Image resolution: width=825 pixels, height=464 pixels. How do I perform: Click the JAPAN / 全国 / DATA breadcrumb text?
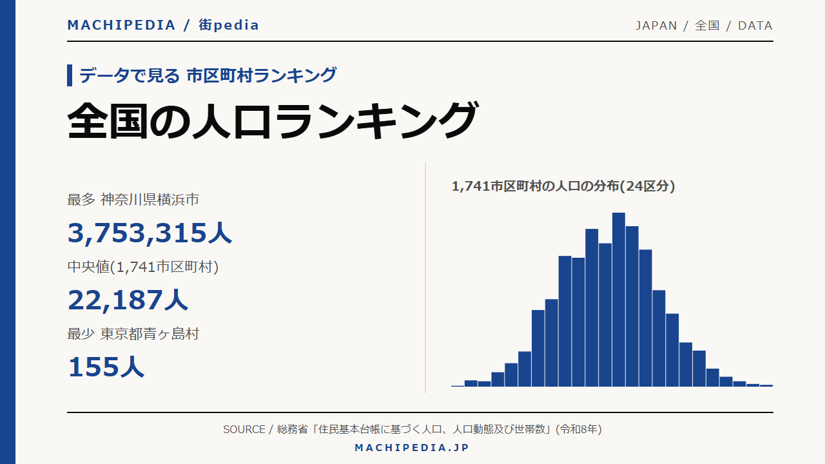click(x=704, y=26)
